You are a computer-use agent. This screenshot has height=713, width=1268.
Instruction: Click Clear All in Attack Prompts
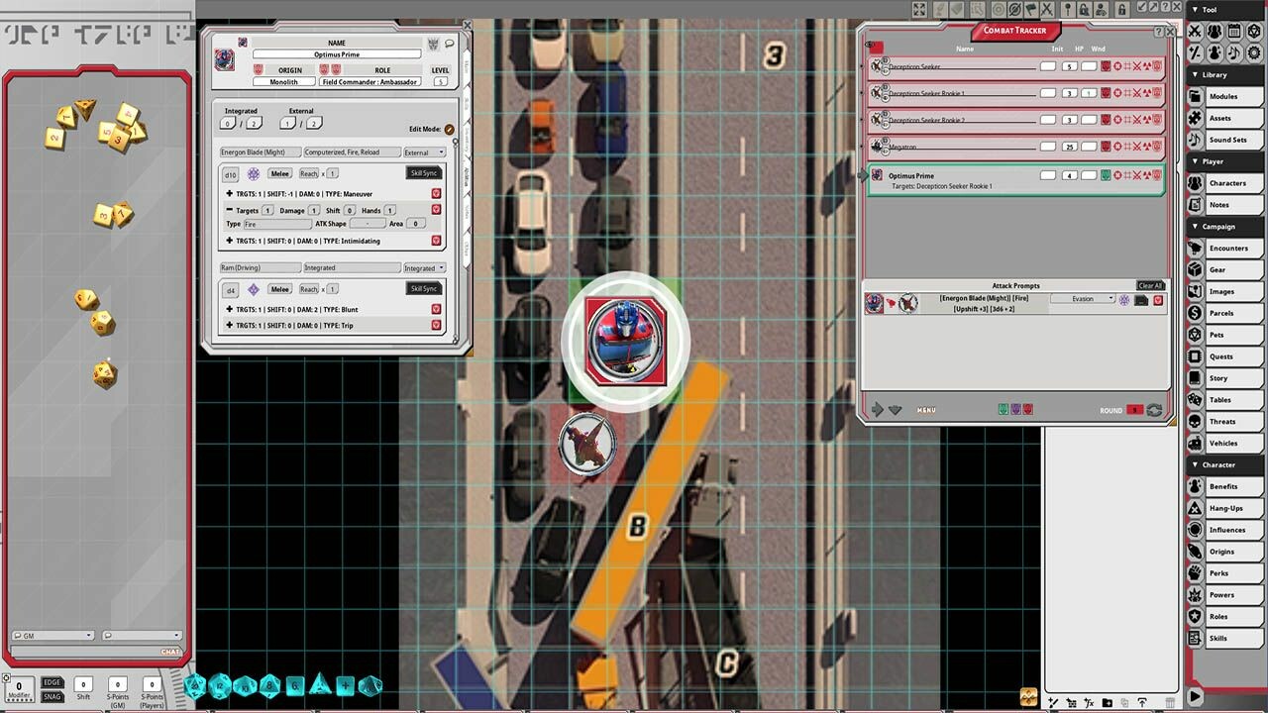click(x=1149, y=286)
